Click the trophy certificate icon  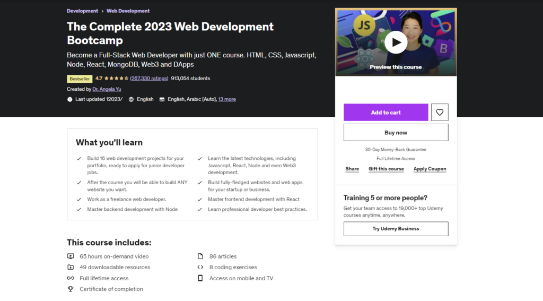pos(71,289)
